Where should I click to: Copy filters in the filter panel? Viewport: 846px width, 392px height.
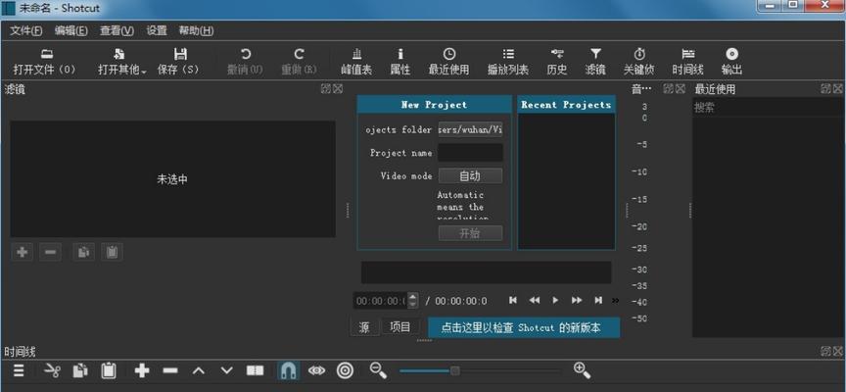pos(83,252)
